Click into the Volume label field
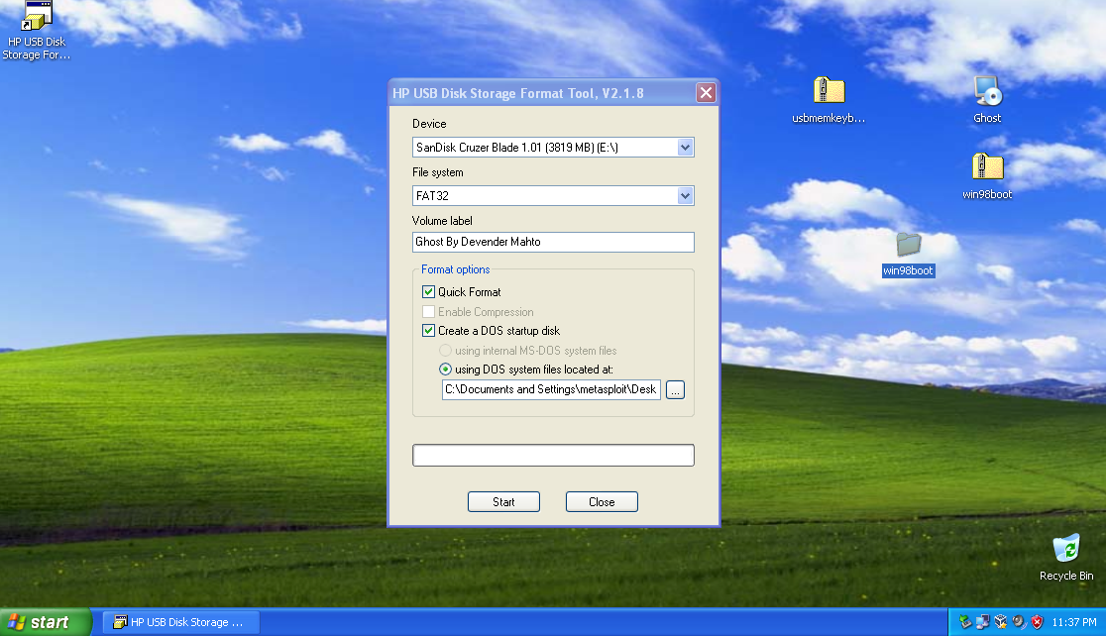 [x=553, y=242]
